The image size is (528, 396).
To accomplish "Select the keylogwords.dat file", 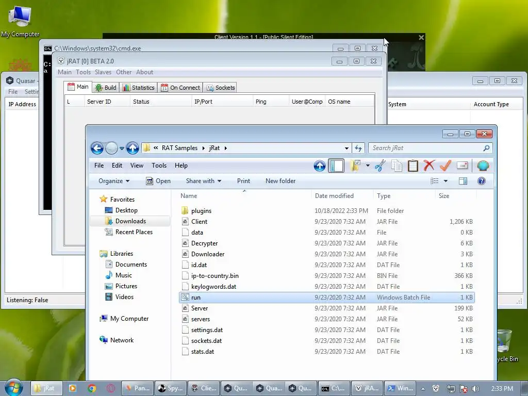I will pyautogui.click(x=213, y=287).
